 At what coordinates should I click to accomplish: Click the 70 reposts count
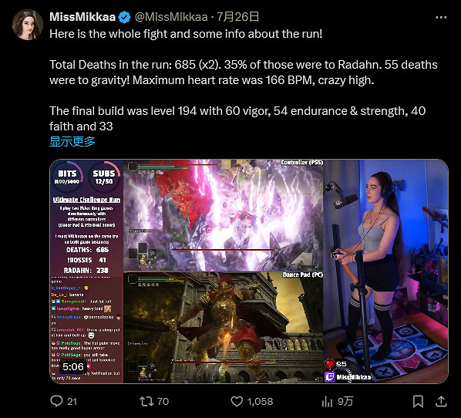pyautogui.click(x=163, y=402)
